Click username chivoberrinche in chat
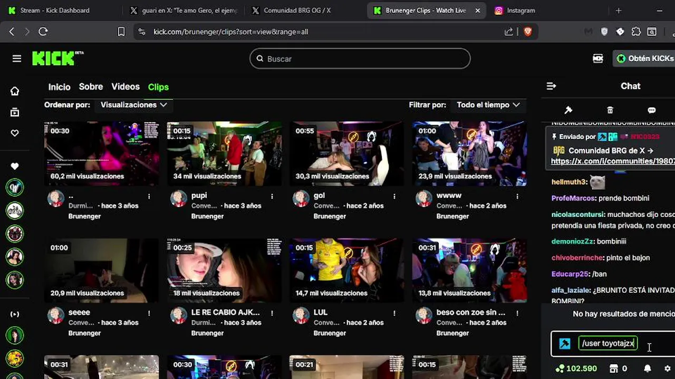The height and width of the screenshot is (379, 675). point(577,258)
